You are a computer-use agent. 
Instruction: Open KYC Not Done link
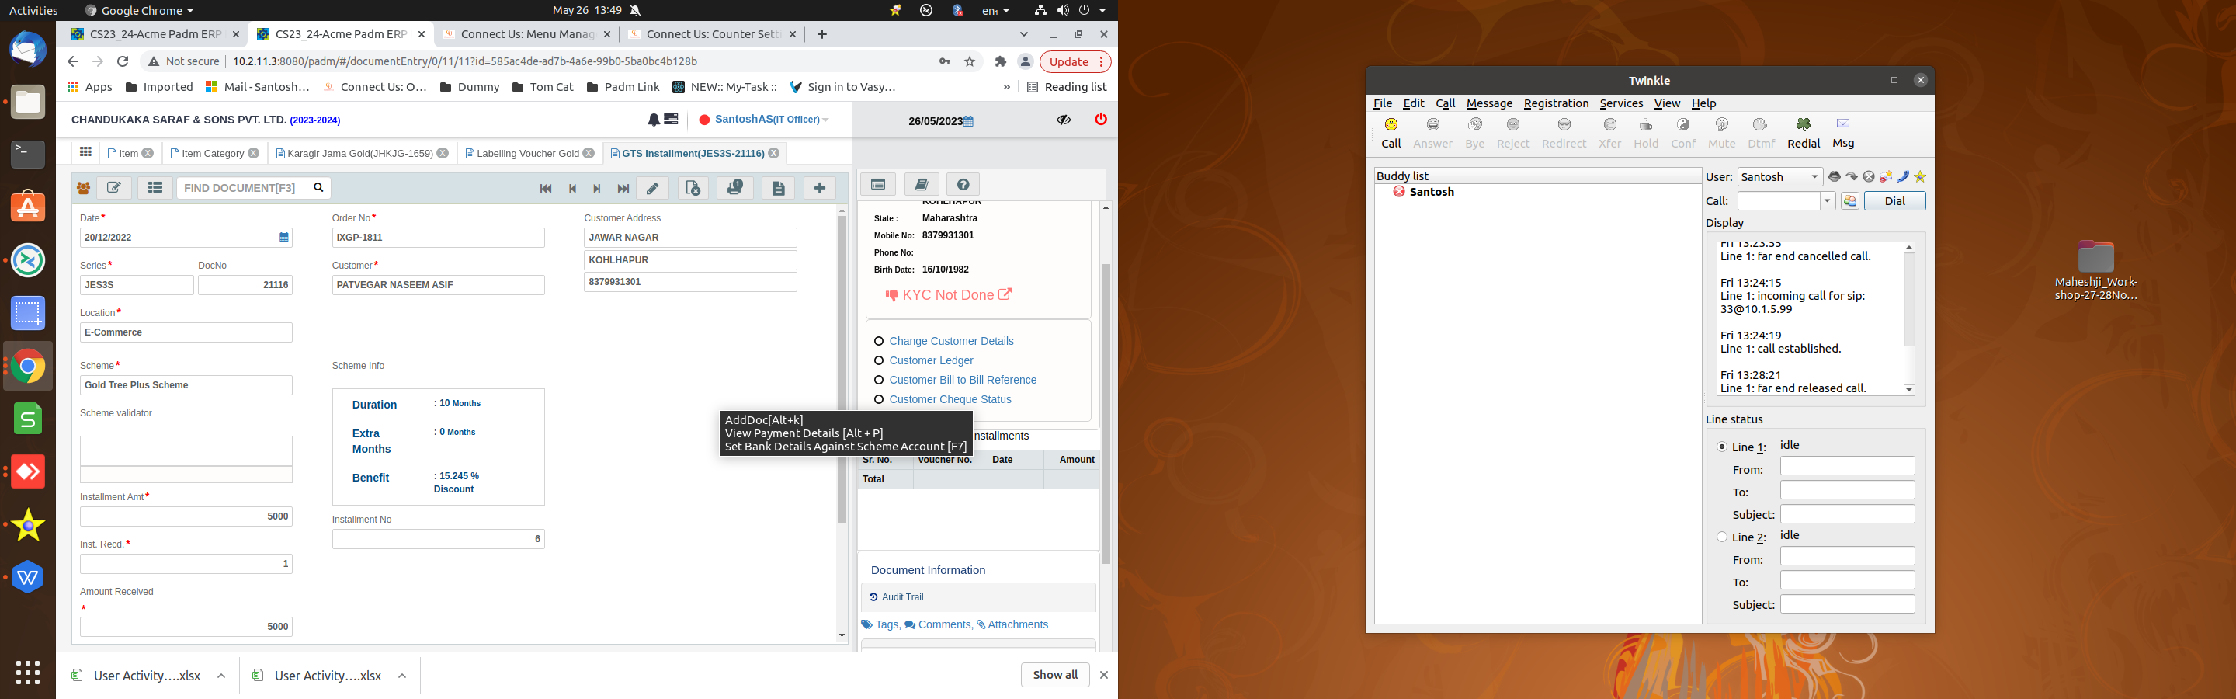click(948, 295)
